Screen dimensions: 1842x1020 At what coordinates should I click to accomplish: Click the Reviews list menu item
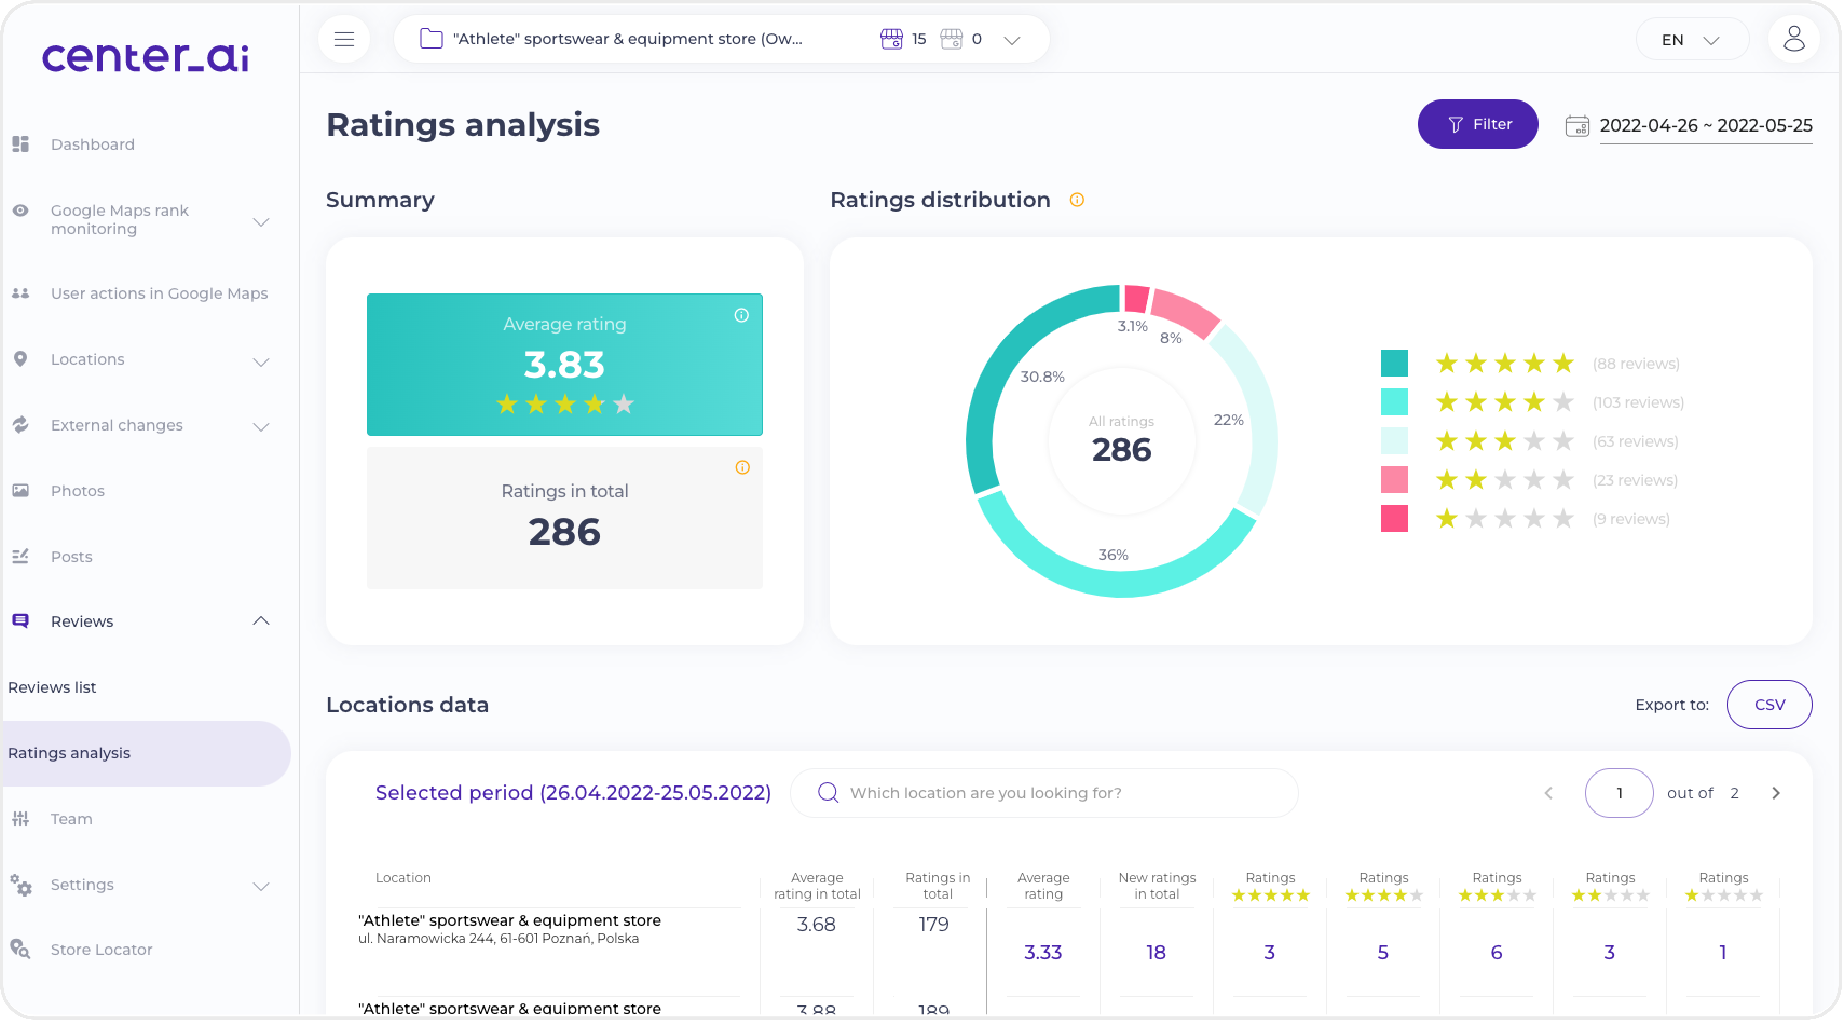[x=52, y=687]
